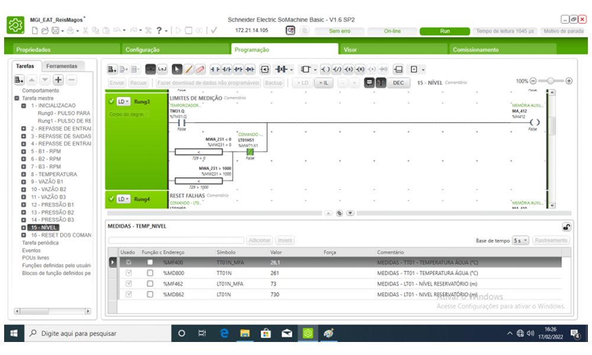Click the > IL conversion button
The width and height of the screenshot is (592, 355).
(323, 83)
